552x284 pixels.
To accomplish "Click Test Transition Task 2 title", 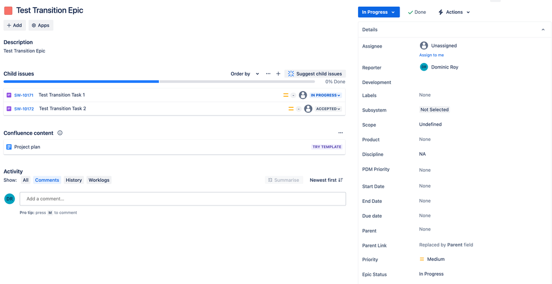I will pos(62,109).
